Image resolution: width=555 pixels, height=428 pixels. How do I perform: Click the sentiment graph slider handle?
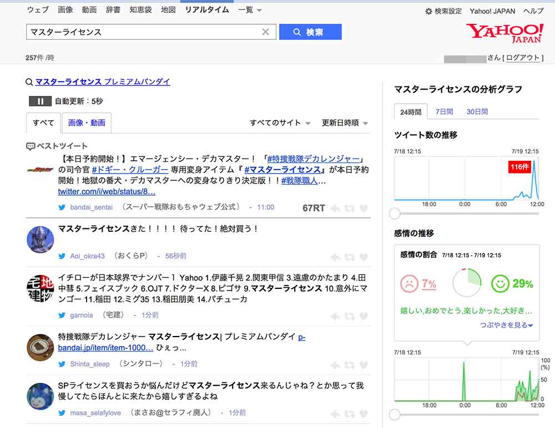click(x=395, y=414)
